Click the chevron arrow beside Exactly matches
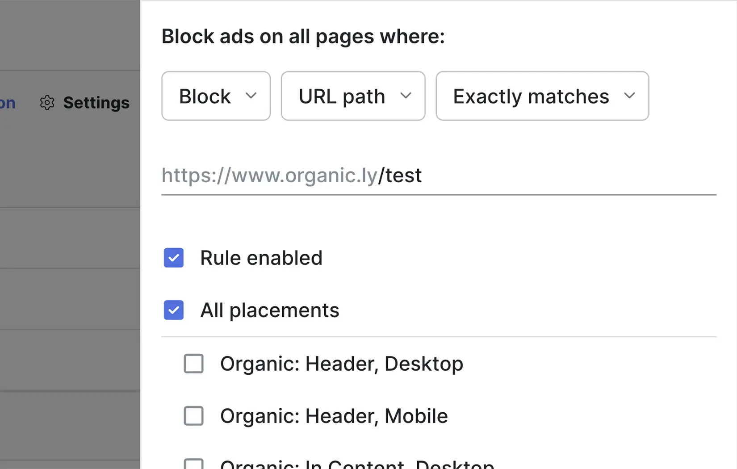Image resolution: width=737 pixels, height=469 pixels. coord(629,96)
